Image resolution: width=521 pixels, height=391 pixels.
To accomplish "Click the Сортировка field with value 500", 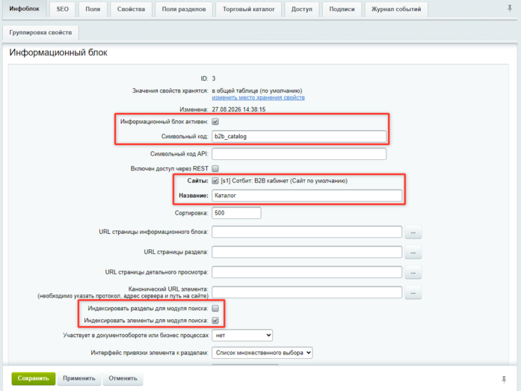I will (236, 213).
